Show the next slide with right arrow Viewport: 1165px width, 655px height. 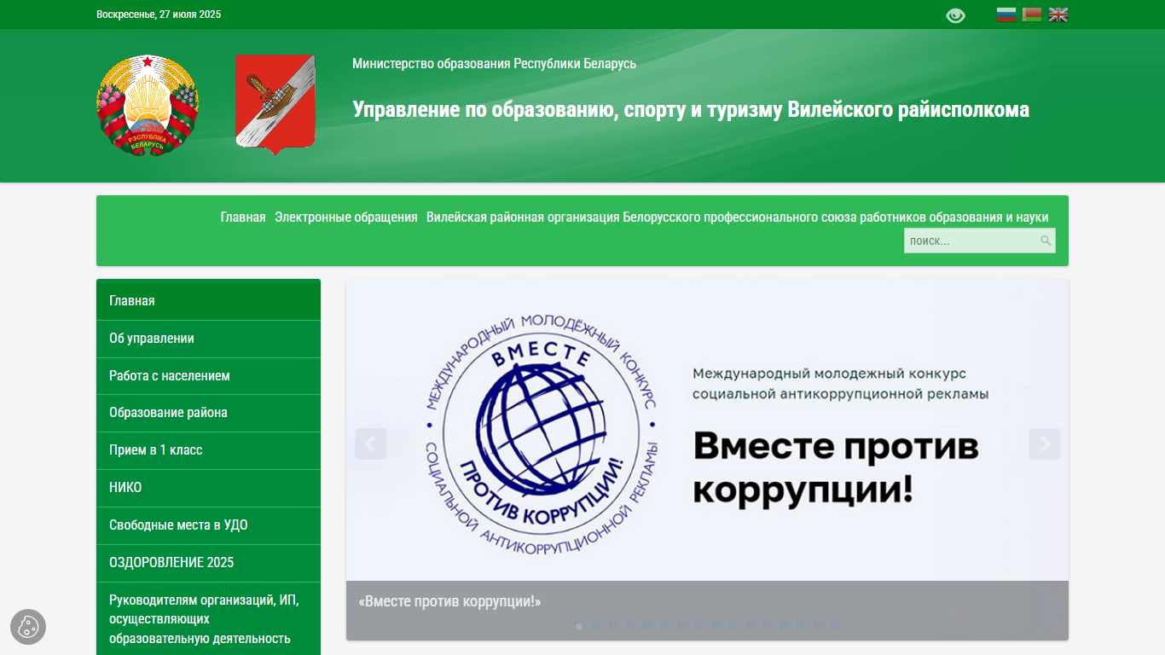pos(1044,443)
